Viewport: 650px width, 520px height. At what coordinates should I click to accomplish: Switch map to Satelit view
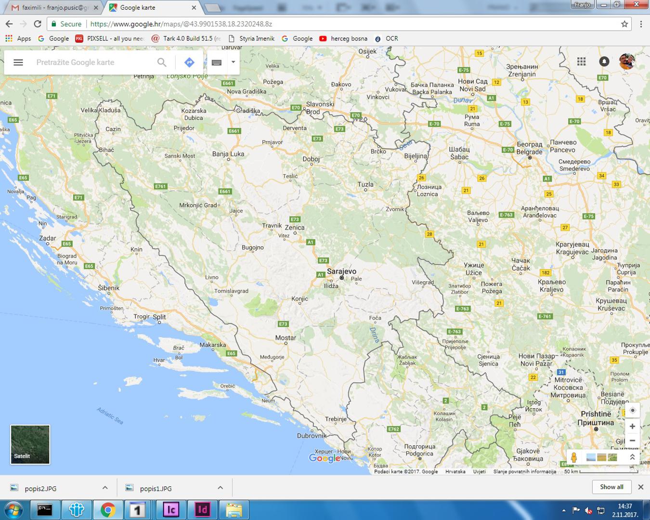click(x=30, y=444)
